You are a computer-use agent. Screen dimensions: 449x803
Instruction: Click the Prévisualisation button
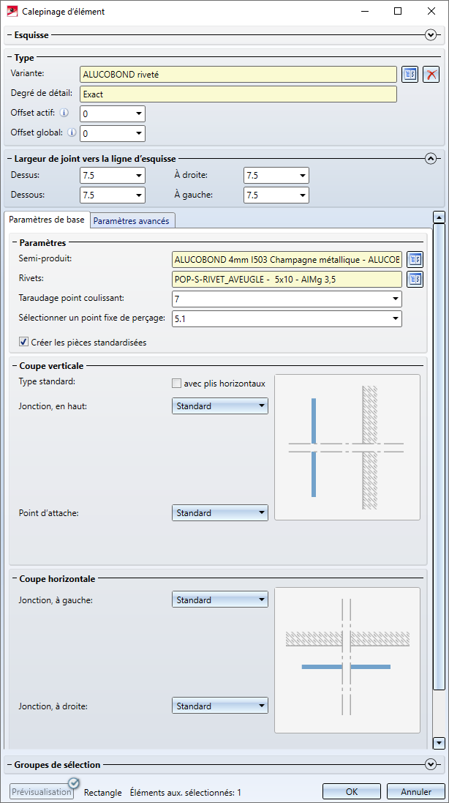pyautogui.click(x=42, y=792)
